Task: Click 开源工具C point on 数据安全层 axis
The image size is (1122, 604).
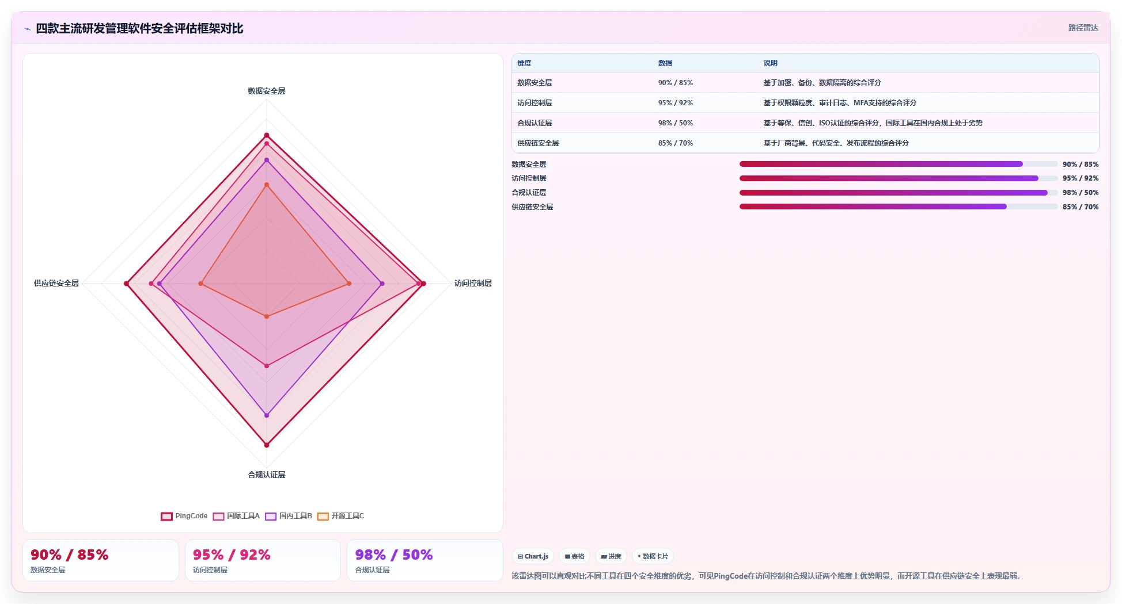Action: (267, 185)
